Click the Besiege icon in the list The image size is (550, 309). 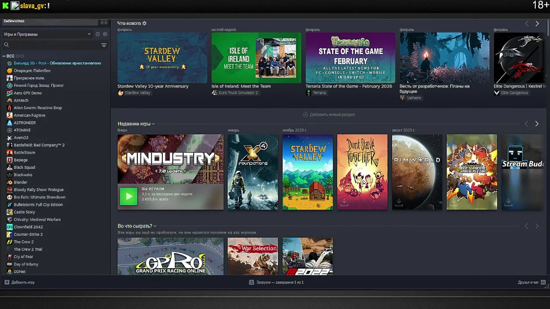point(9,160)
